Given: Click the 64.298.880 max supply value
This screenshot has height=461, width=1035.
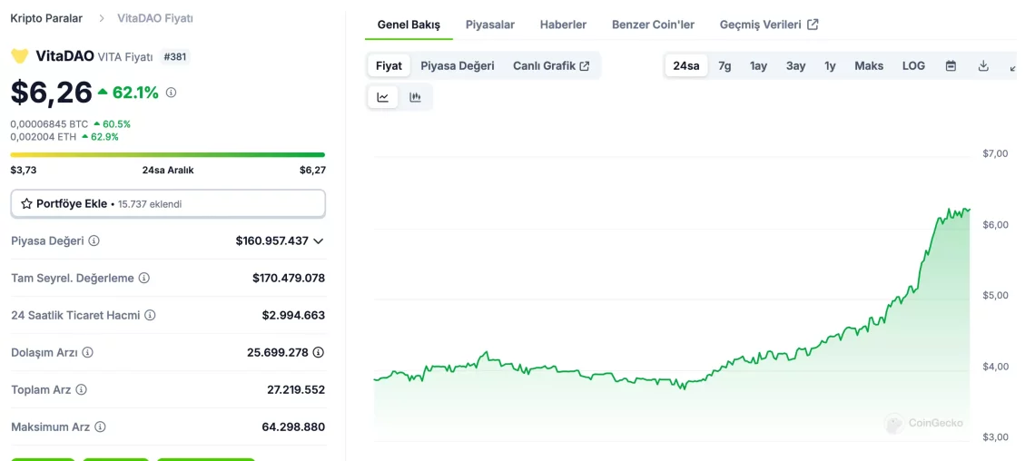Looking at the screenshot, I should click(x=294, y=427).
